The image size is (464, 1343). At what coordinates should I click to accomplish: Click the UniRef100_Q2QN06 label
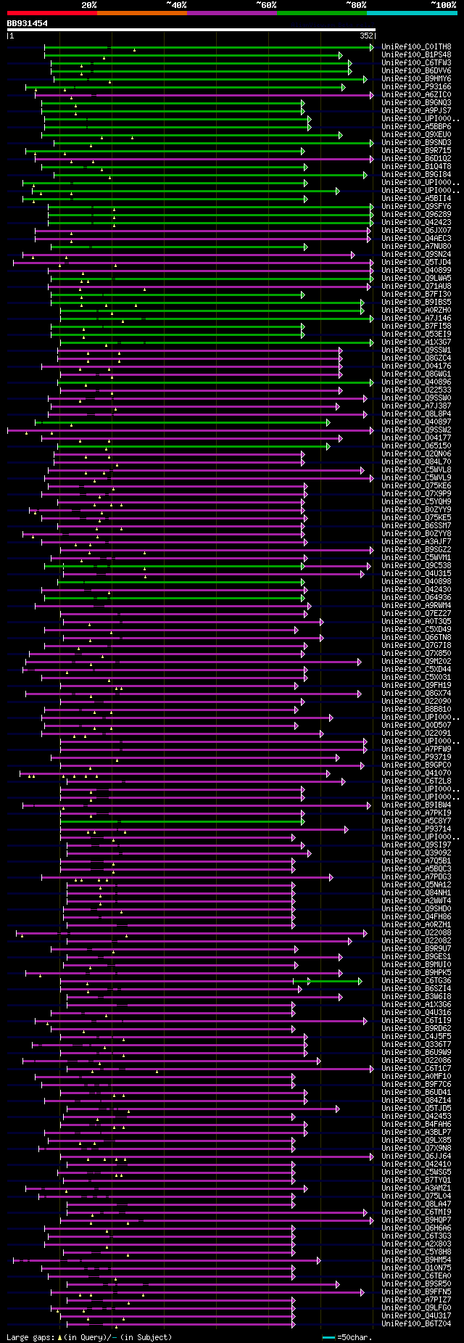[x=416, y=453]
